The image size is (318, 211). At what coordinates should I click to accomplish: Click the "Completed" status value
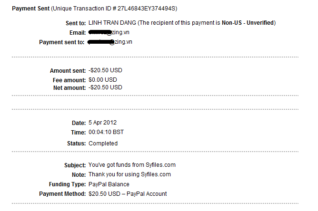tap(103, 144)
